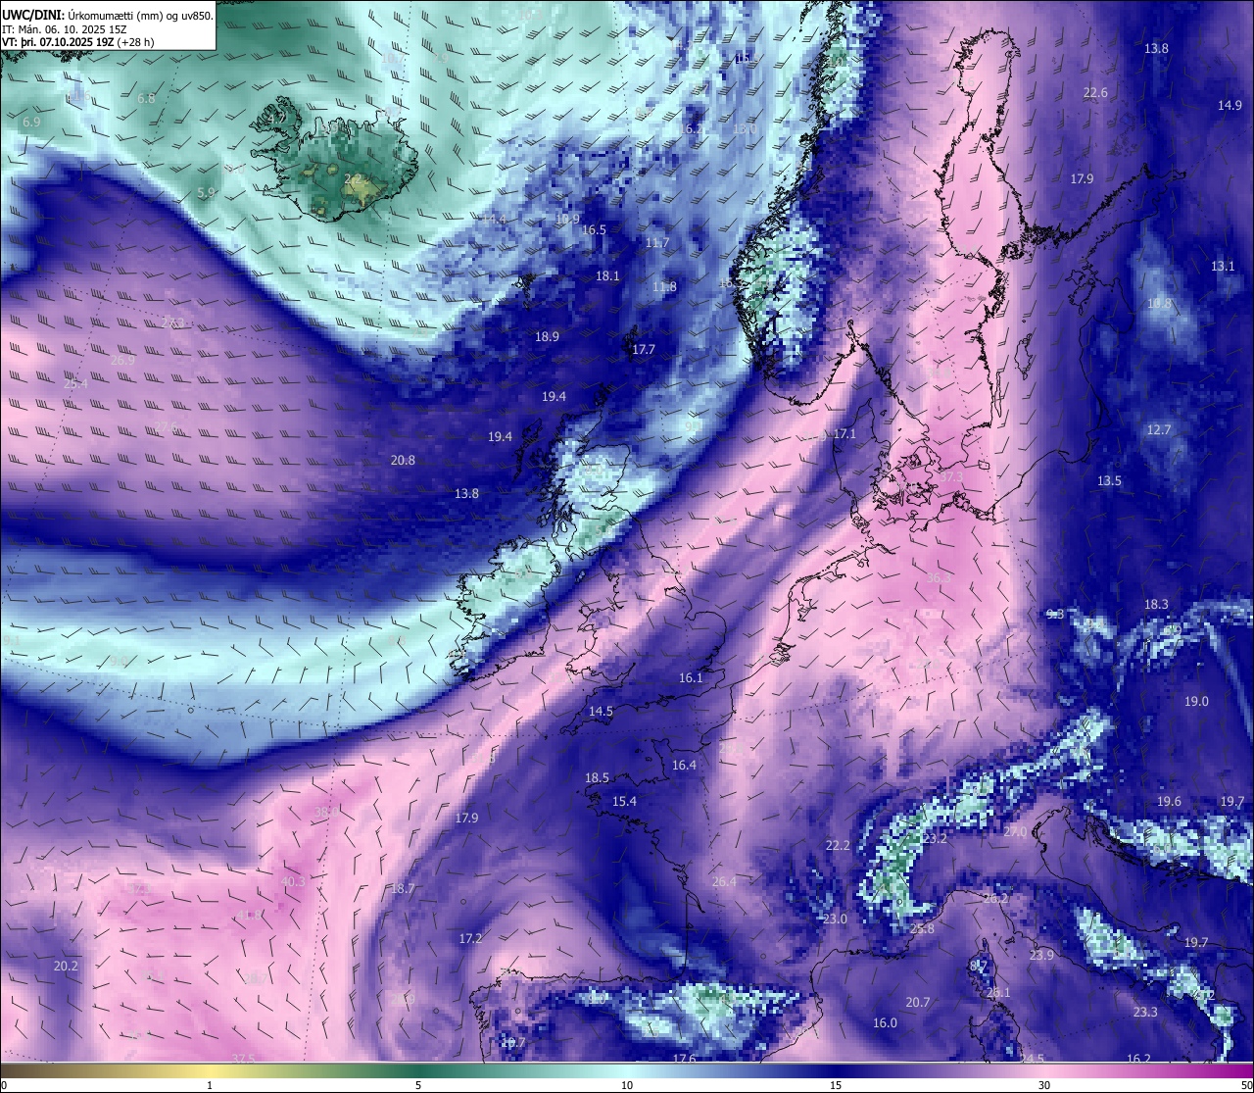Click the 23.3 value label

(1145, 1013)
